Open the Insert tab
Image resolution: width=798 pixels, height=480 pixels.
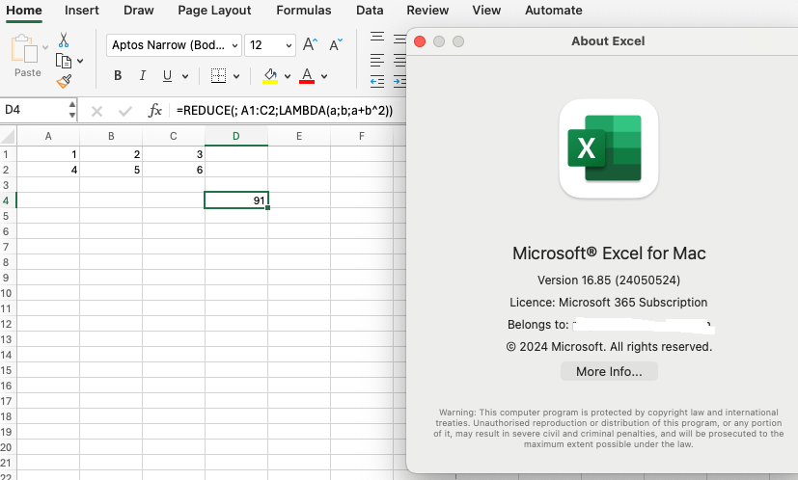click(81, 11)
